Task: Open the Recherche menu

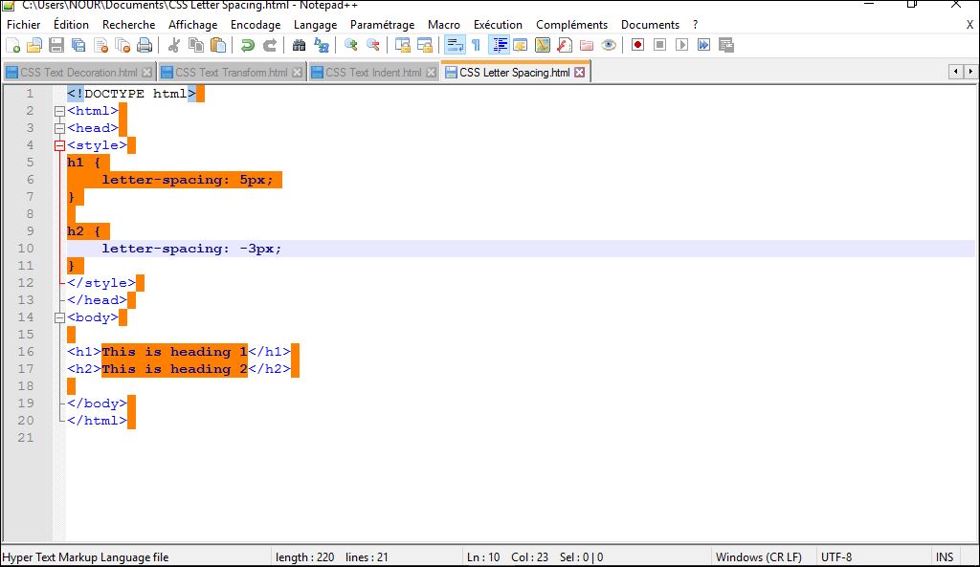Action: pos(129,24)
